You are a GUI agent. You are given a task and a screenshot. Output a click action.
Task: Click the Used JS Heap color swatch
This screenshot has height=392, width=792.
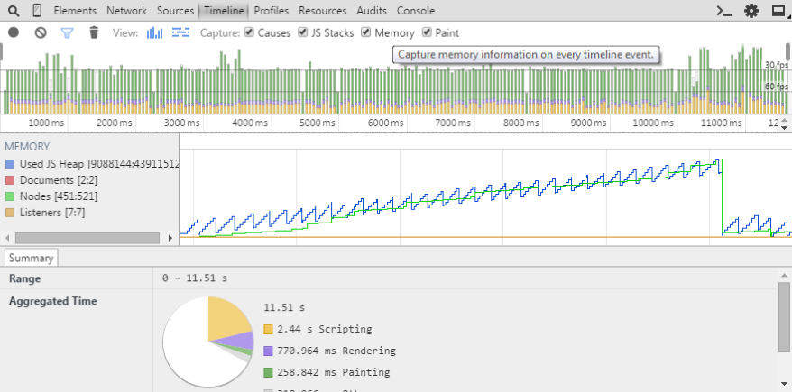pos(10,164)
